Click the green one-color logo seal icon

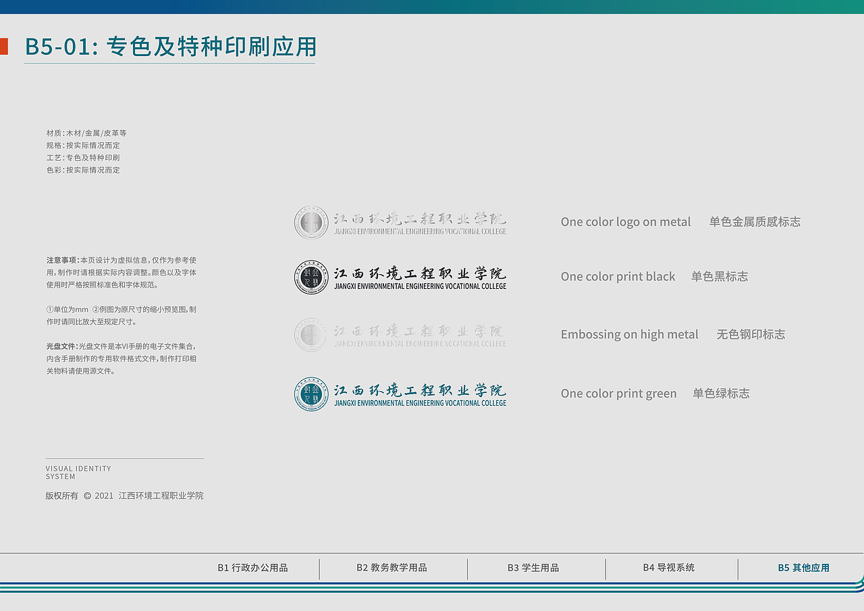tap(310, 393)
